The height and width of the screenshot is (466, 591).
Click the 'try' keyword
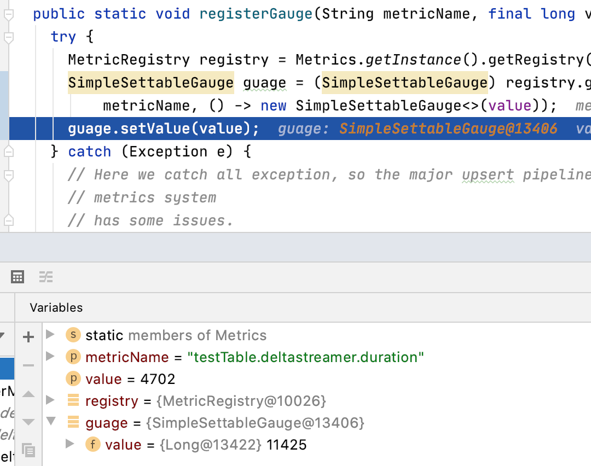(63, 37)
